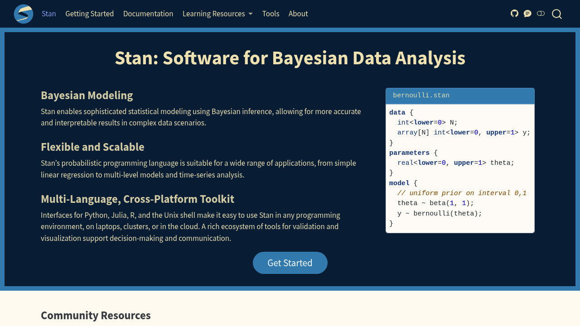
Task: Click the main page title text
Action: click(x=290, y=58)
